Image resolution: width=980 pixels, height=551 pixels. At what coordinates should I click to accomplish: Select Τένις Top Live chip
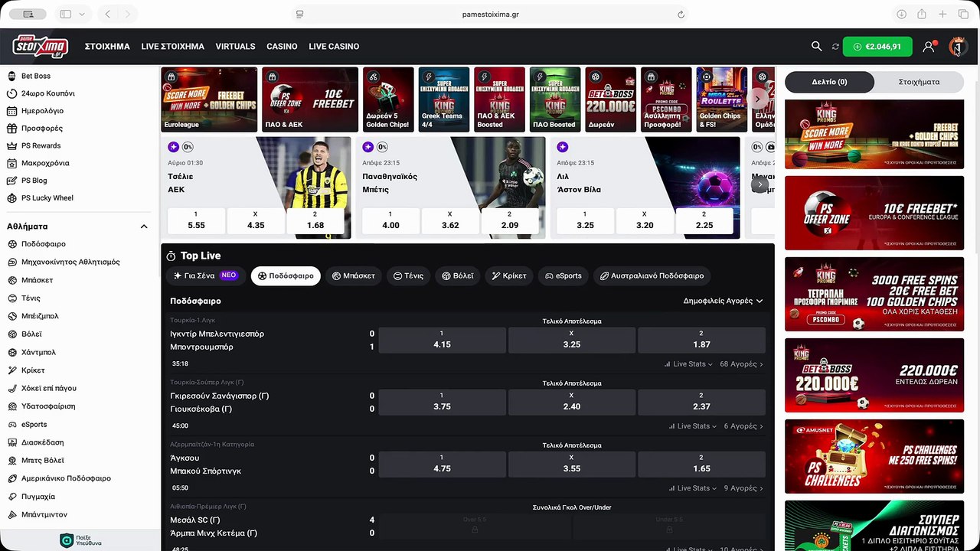coord(408,275)
